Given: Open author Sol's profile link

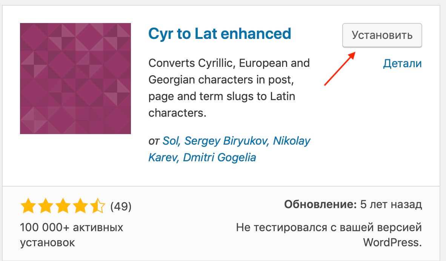Looking at the screenshot, I should 170,141.
